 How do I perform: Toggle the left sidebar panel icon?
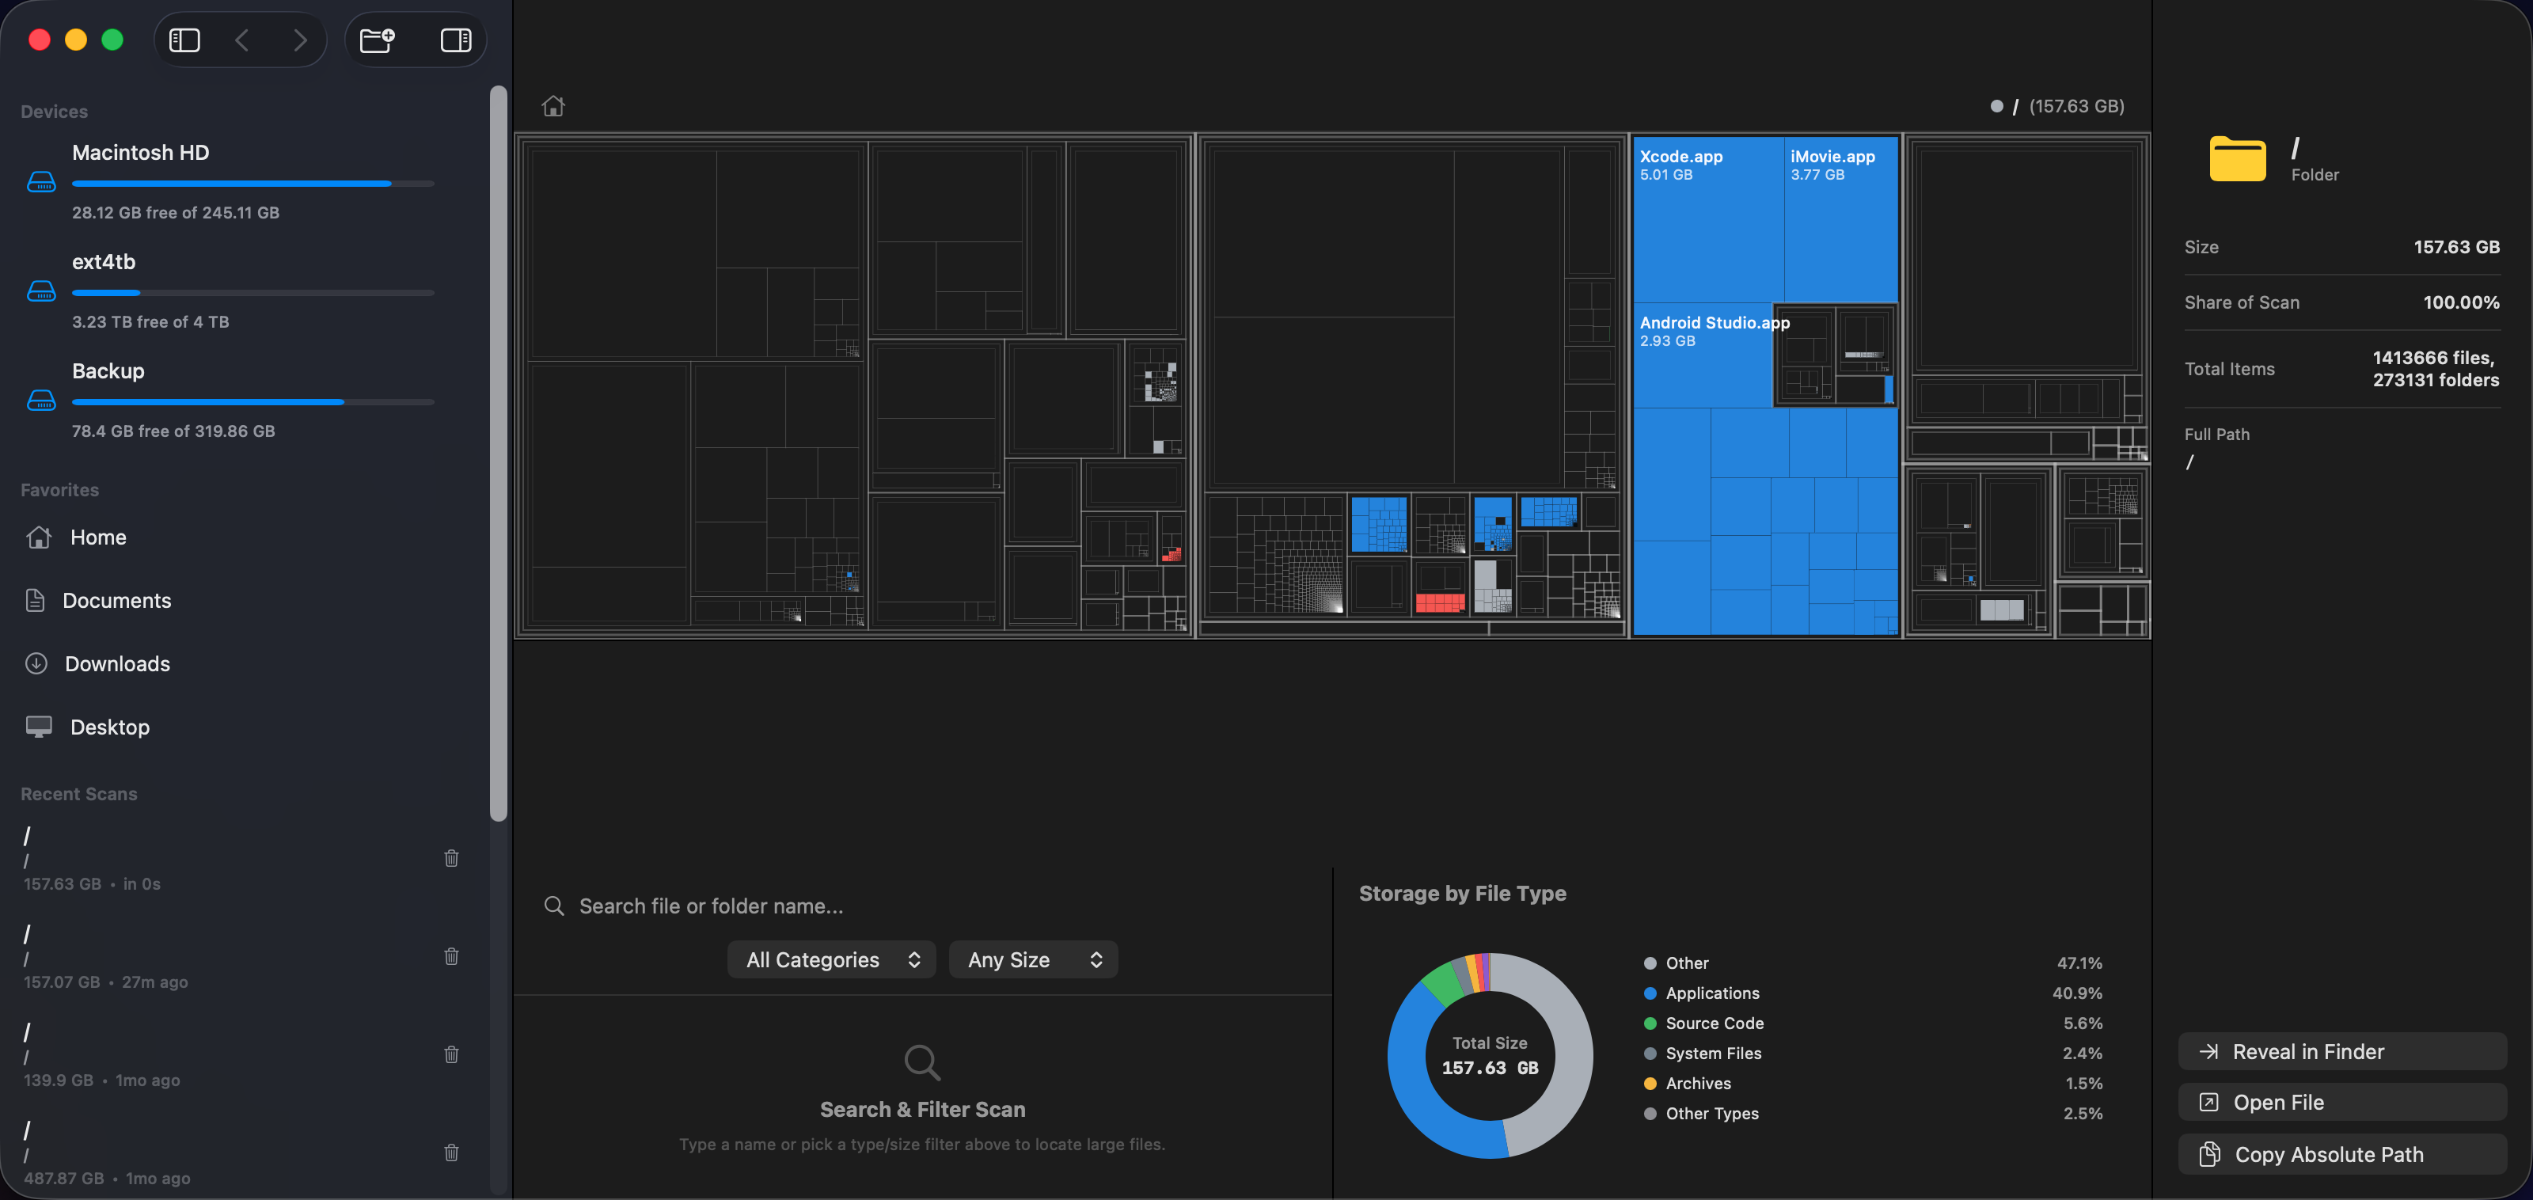coord(184,40)
